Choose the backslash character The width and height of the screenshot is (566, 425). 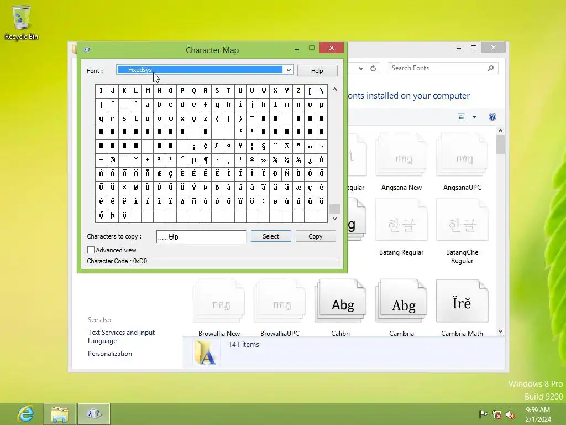point(321,91)
